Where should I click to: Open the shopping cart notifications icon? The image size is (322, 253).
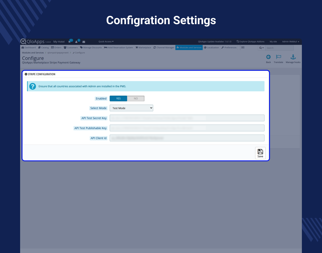[x=70, y=41]
